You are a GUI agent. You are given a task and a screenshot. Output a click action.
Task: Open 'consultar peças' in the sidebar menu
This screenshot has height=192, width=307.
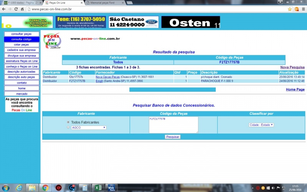21,34
